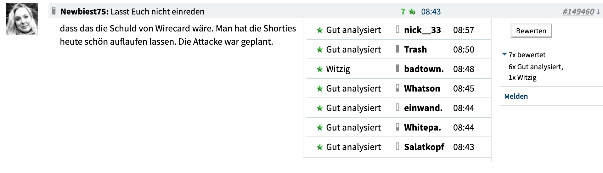Open Whitepa. user profile
603x173 pixels.
pos(422,128)
